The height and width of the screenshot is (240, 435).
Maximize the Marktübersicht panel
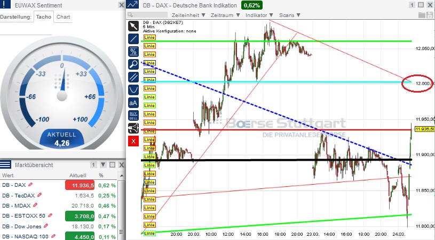point(113,165)
